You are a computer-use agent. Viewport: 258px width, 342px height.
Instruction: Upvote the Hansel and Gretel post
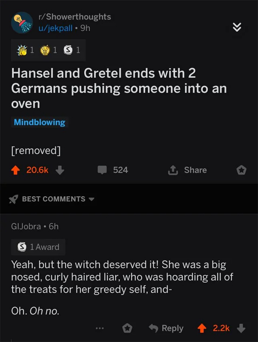15,170
